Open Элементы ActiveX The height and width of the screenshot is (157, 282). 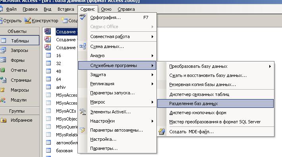(x=117, y=112)
